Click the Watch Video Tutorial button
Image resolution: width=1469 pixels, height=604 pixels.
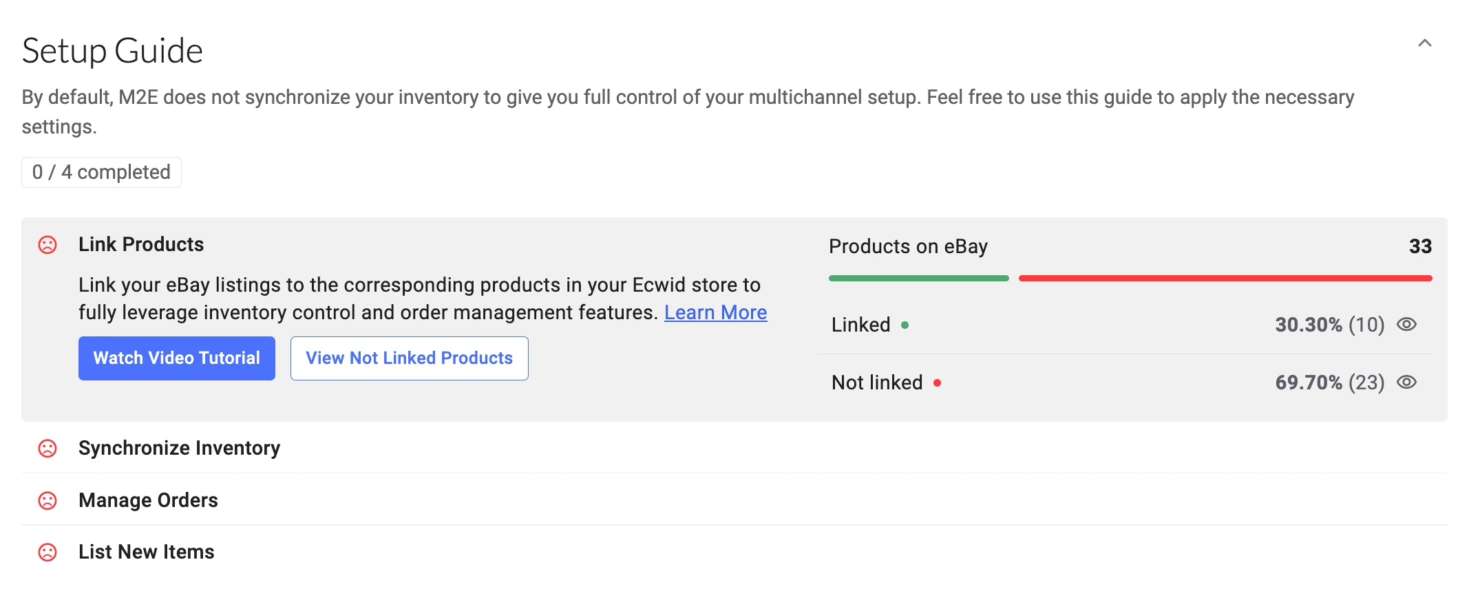click(176, 358)
